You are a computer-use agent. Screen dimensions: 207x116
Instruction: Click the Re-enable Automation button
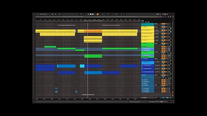[x=99, y=14]
